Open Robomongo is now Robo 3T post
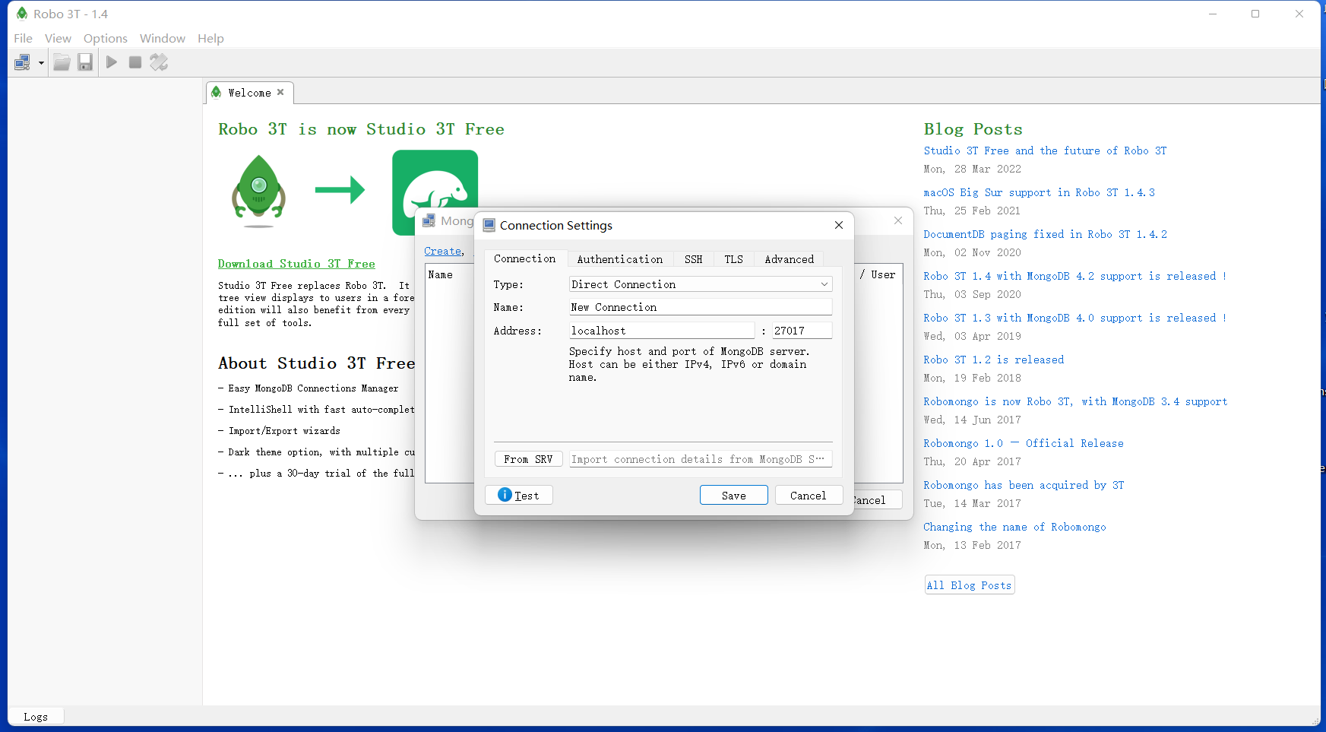Image resolution: width=1326 pixels, height=732 pixels. pos(1075,401)
